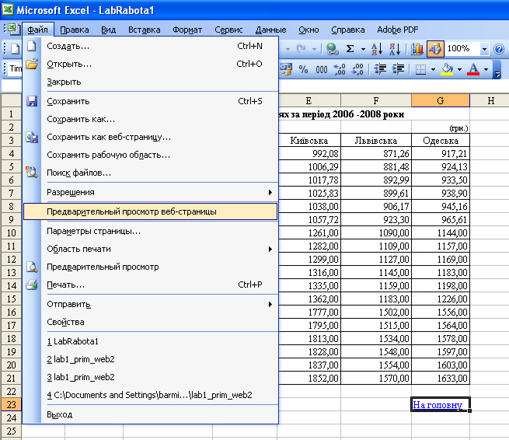Apply Percent style format icon

[303, 69]
